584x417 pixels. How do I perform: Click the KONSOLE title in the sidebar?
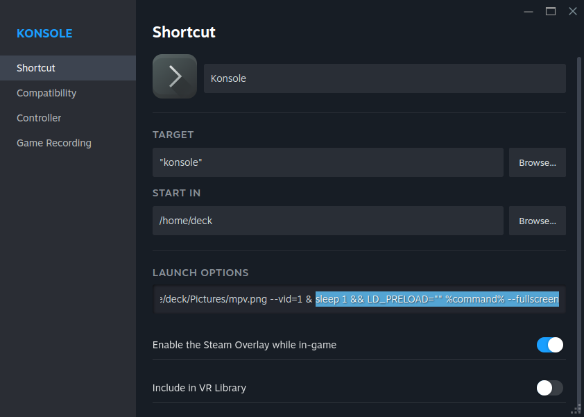[x=44, y=33]
